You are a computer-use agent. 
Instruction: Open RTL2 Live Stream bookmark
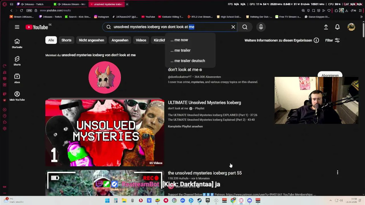tap(200, 17)
